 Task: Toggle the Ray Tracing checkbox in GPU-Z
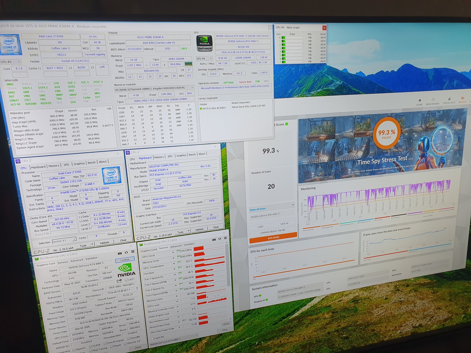[x=91, y=351]
